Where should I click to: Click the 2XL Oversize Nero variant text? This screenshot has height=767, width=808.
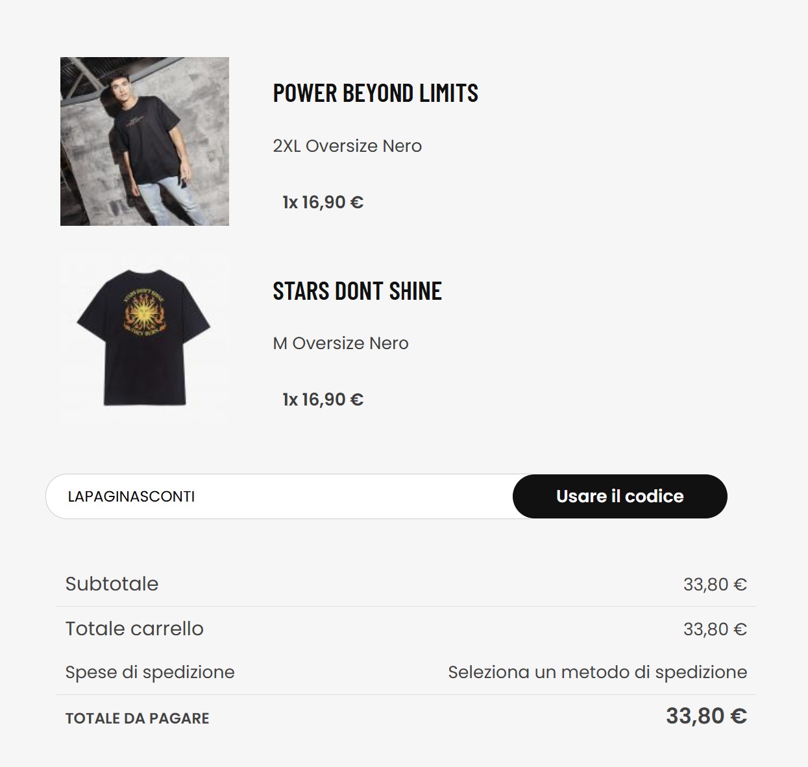347,146
